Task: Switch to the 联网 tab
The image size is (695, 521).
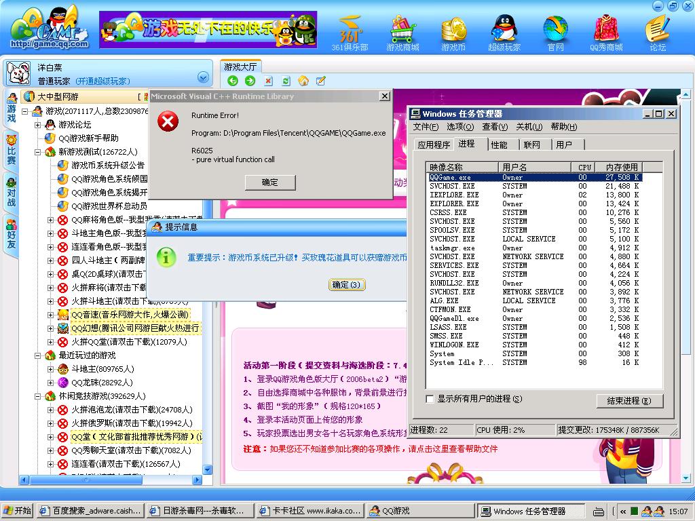Action: [532, 144]
